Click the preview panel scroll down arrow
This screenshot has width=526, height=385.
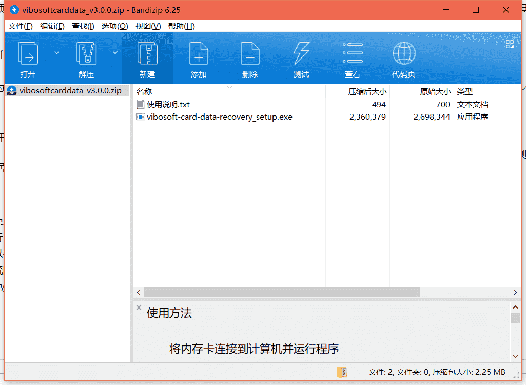[x=515, y=356]
